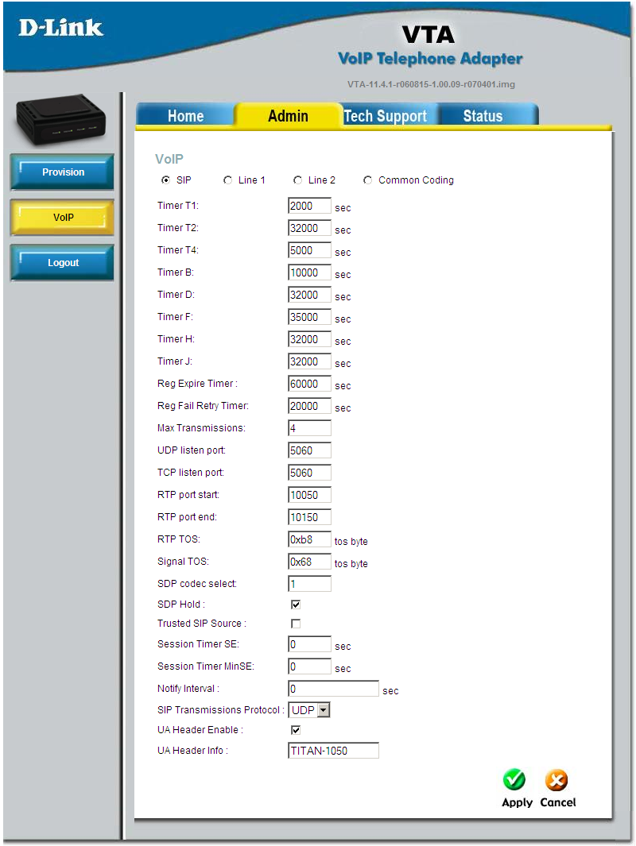
Task: Click the Provision sidebar button
Action: pyautogui.click(x=62, y=172)
